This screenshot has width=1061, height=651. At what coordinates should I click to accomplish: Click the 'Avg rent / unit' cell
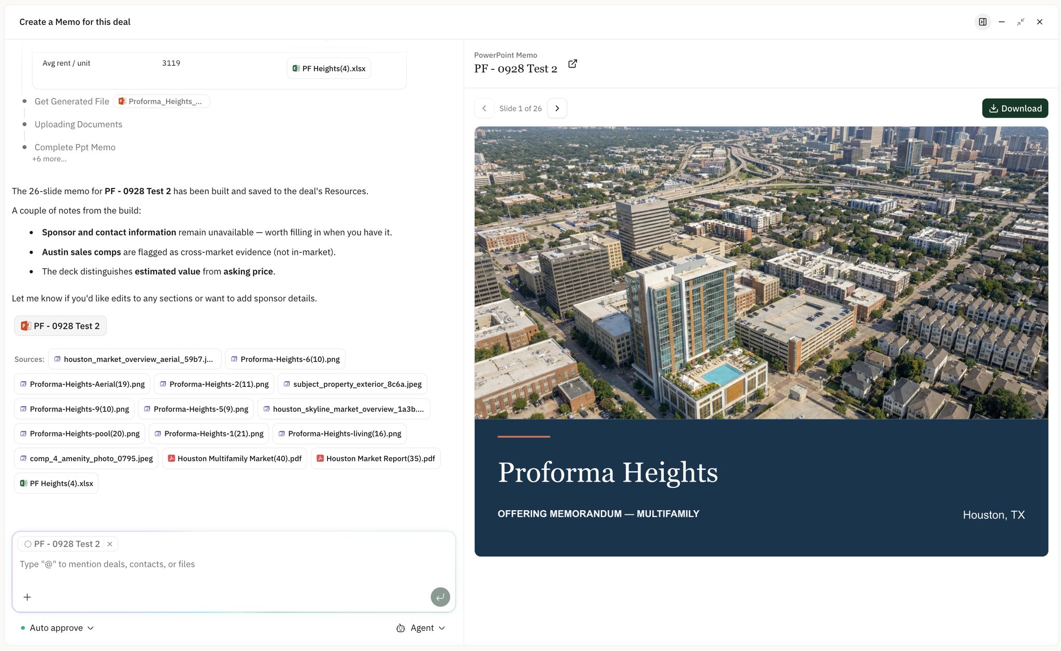point(66,63)
